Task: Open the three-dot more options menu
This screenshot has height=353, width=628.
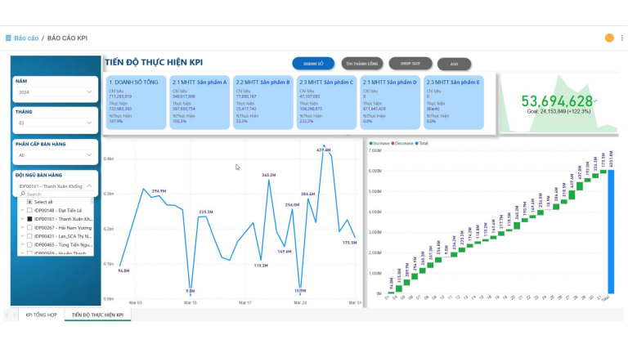Action: click(620, 38)
